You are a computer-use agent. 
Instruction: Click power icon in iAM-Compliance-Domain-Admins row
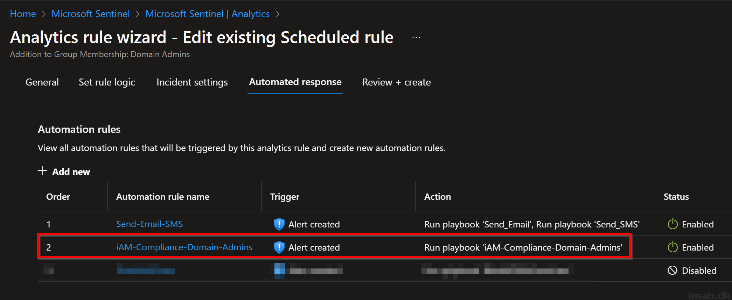(672, 247)
